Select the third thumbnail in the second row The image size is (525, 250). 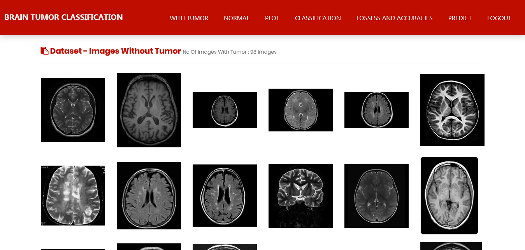click(x=225, y=196)
